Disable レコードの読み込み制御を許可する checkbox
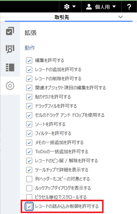 click(29, 206)
